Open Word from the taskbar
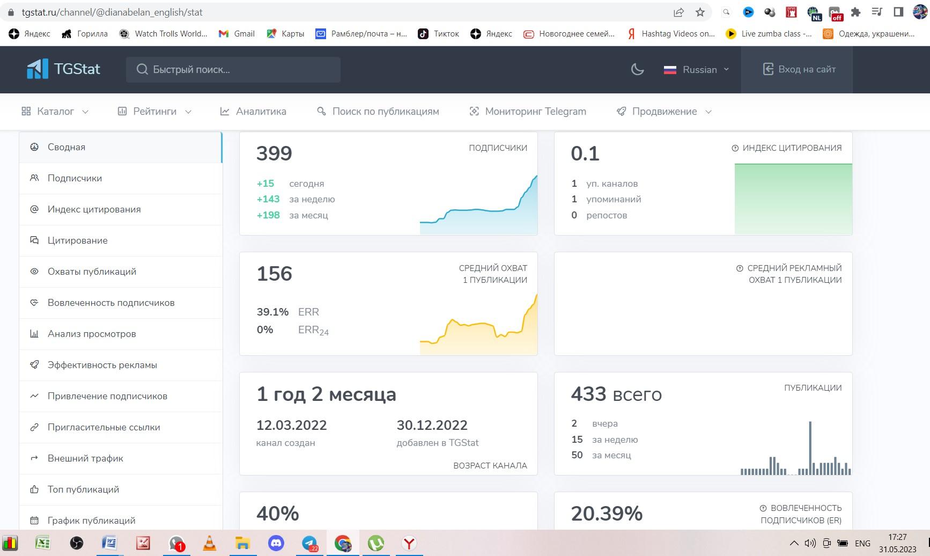 [109, 543]
